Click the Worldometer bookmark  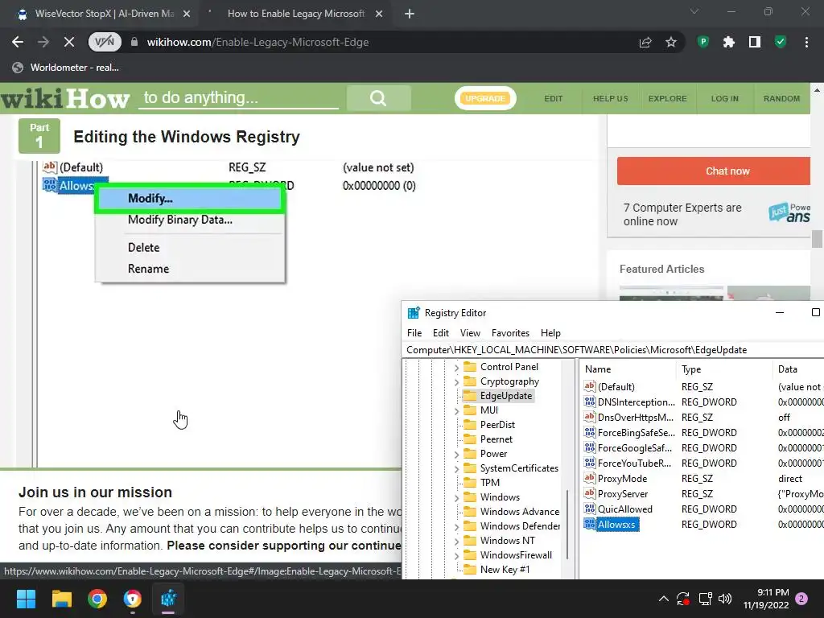[x=66, y=68]
